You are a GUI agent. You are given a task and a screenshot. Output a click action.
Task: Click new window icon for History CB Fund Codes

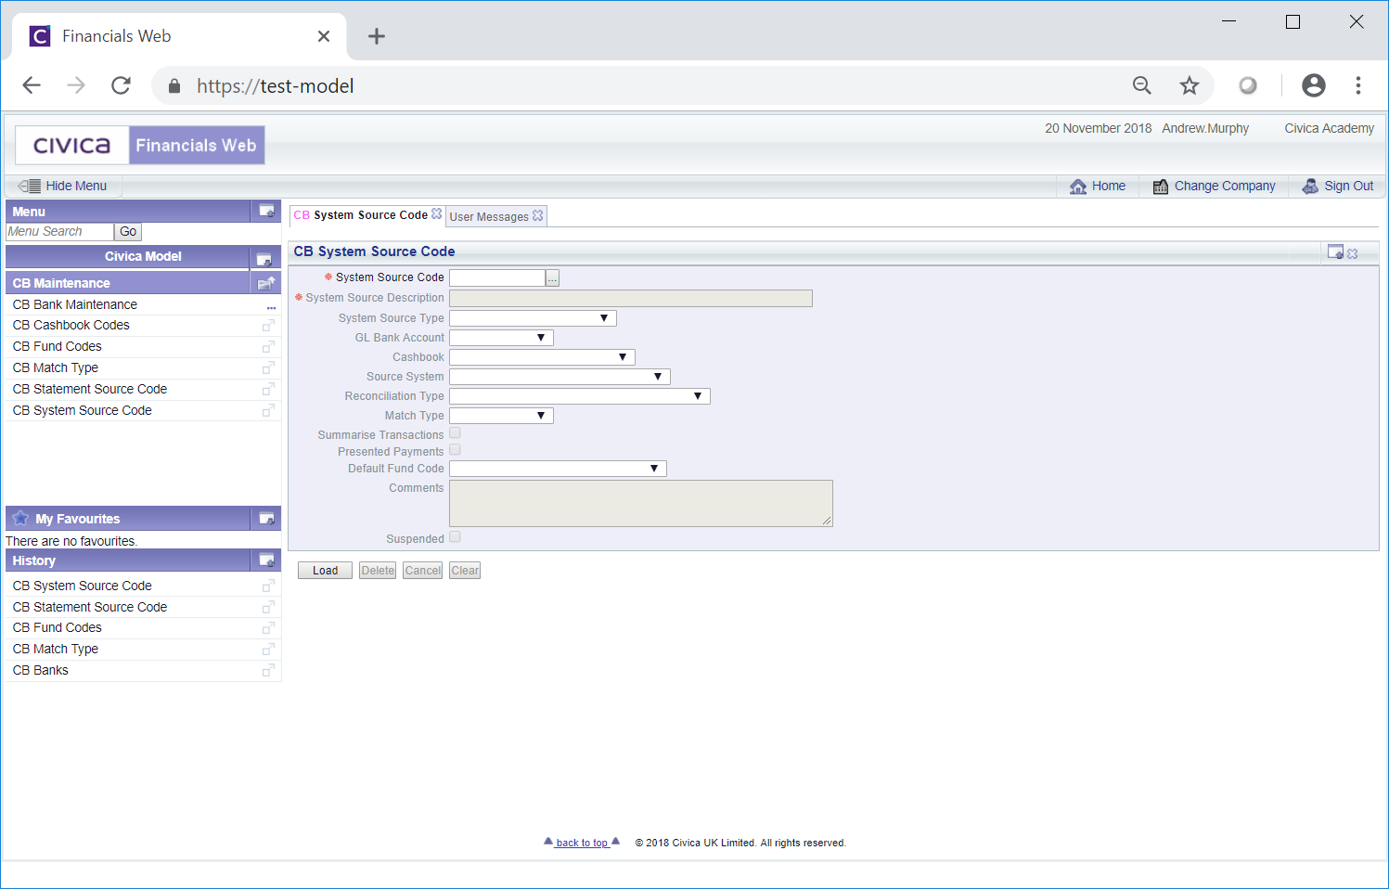[x=268, y=628]
